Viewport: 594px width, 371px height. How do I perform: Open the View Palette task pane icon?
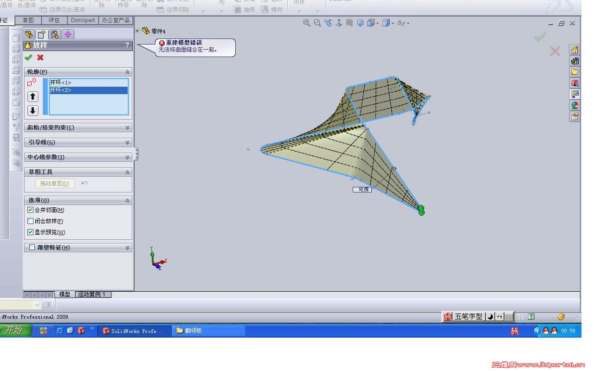[x=575, y=95]
